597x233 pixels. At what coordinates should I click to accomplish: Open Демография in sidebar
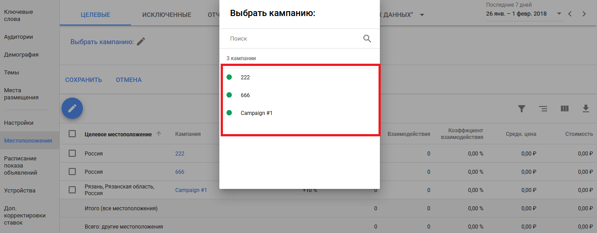pyautogui.click(x=21, y=55)
